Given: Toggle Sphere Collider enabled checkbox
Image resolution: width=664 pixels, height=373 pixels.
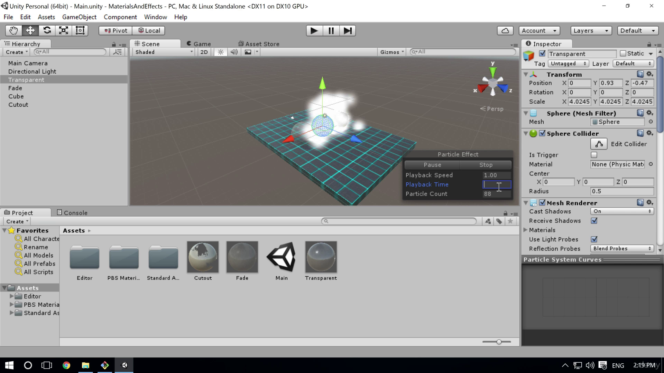Looking at the screenshot, I should pos(542,133).
